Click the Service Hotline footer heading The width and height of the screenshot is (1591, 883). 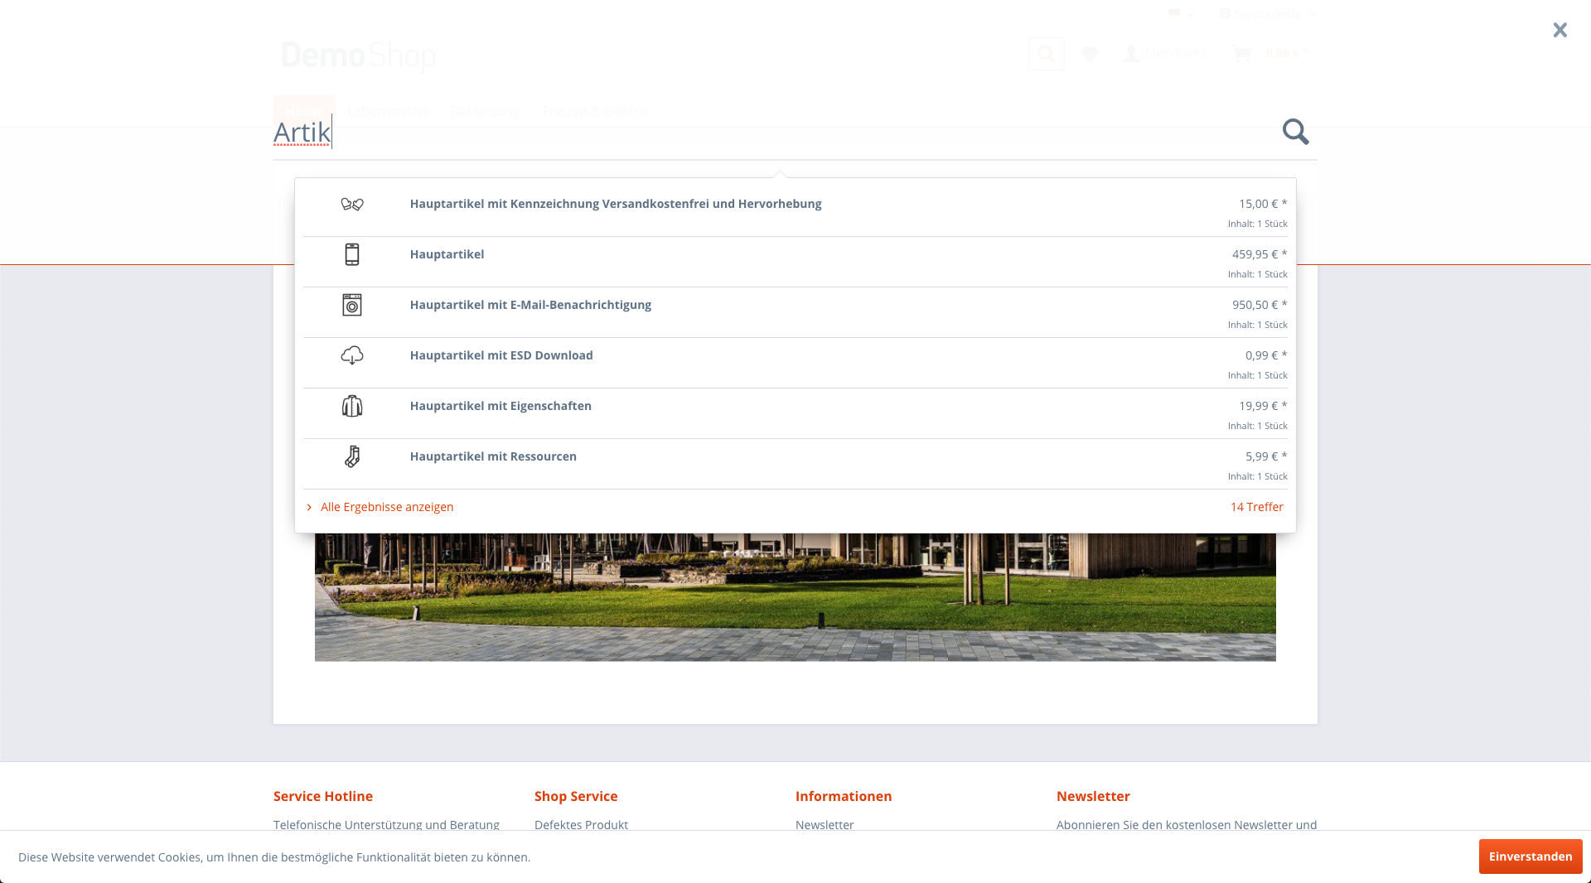point(323,796)
